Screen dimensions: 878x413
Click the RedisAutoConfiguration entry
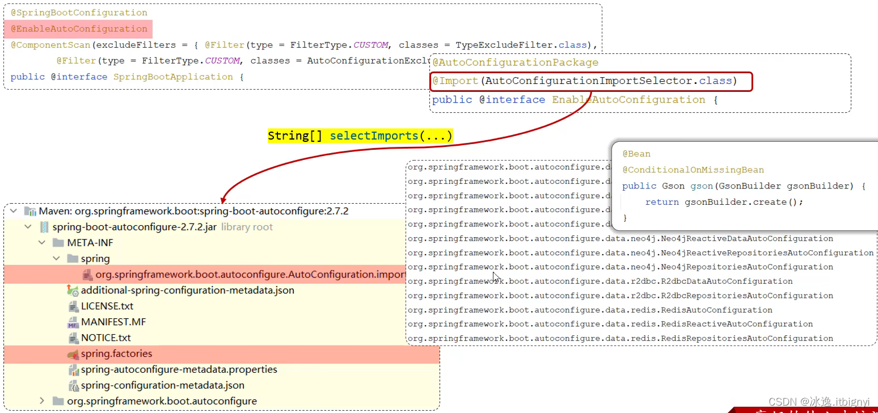pos(590,310)
